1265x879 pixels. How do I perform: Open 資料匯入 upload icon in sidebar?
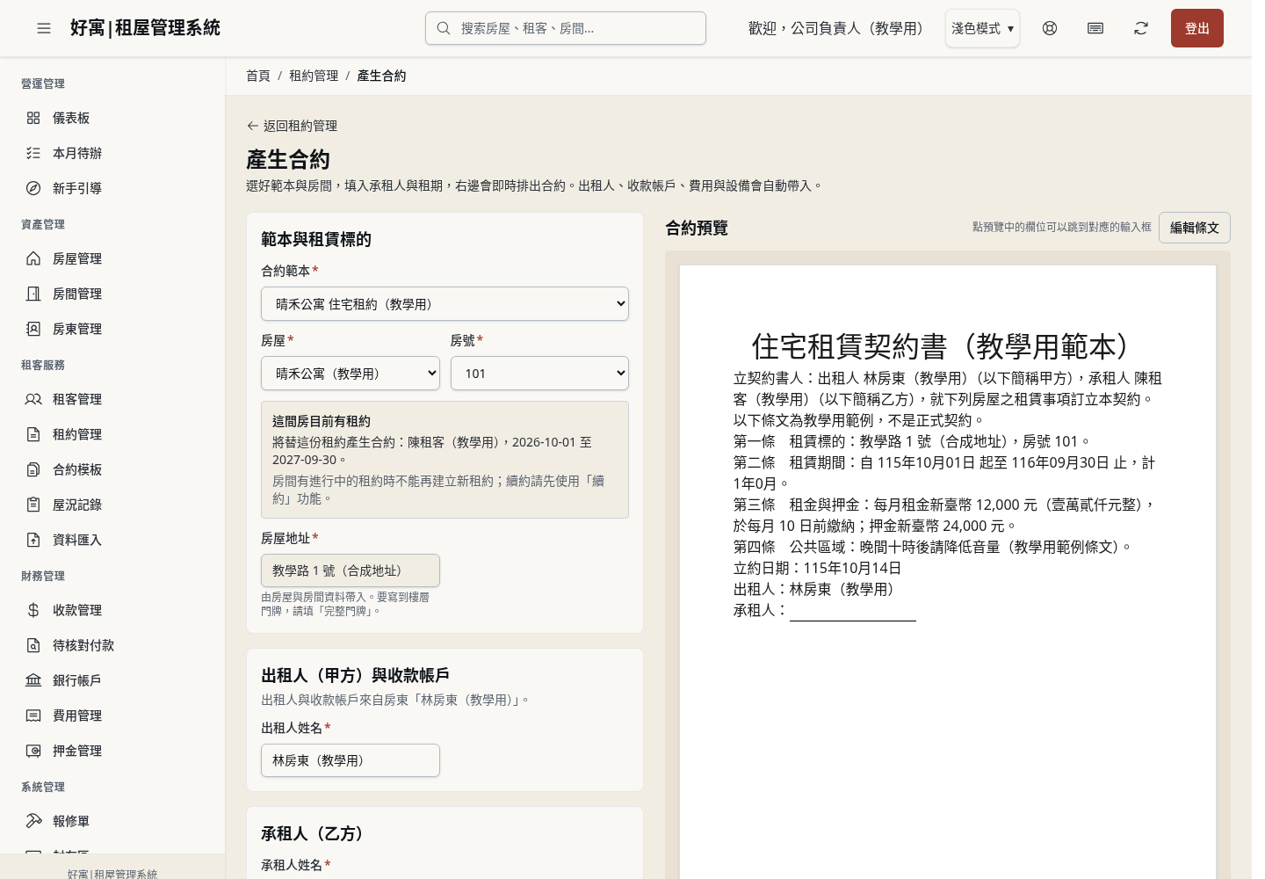(33, 540)
